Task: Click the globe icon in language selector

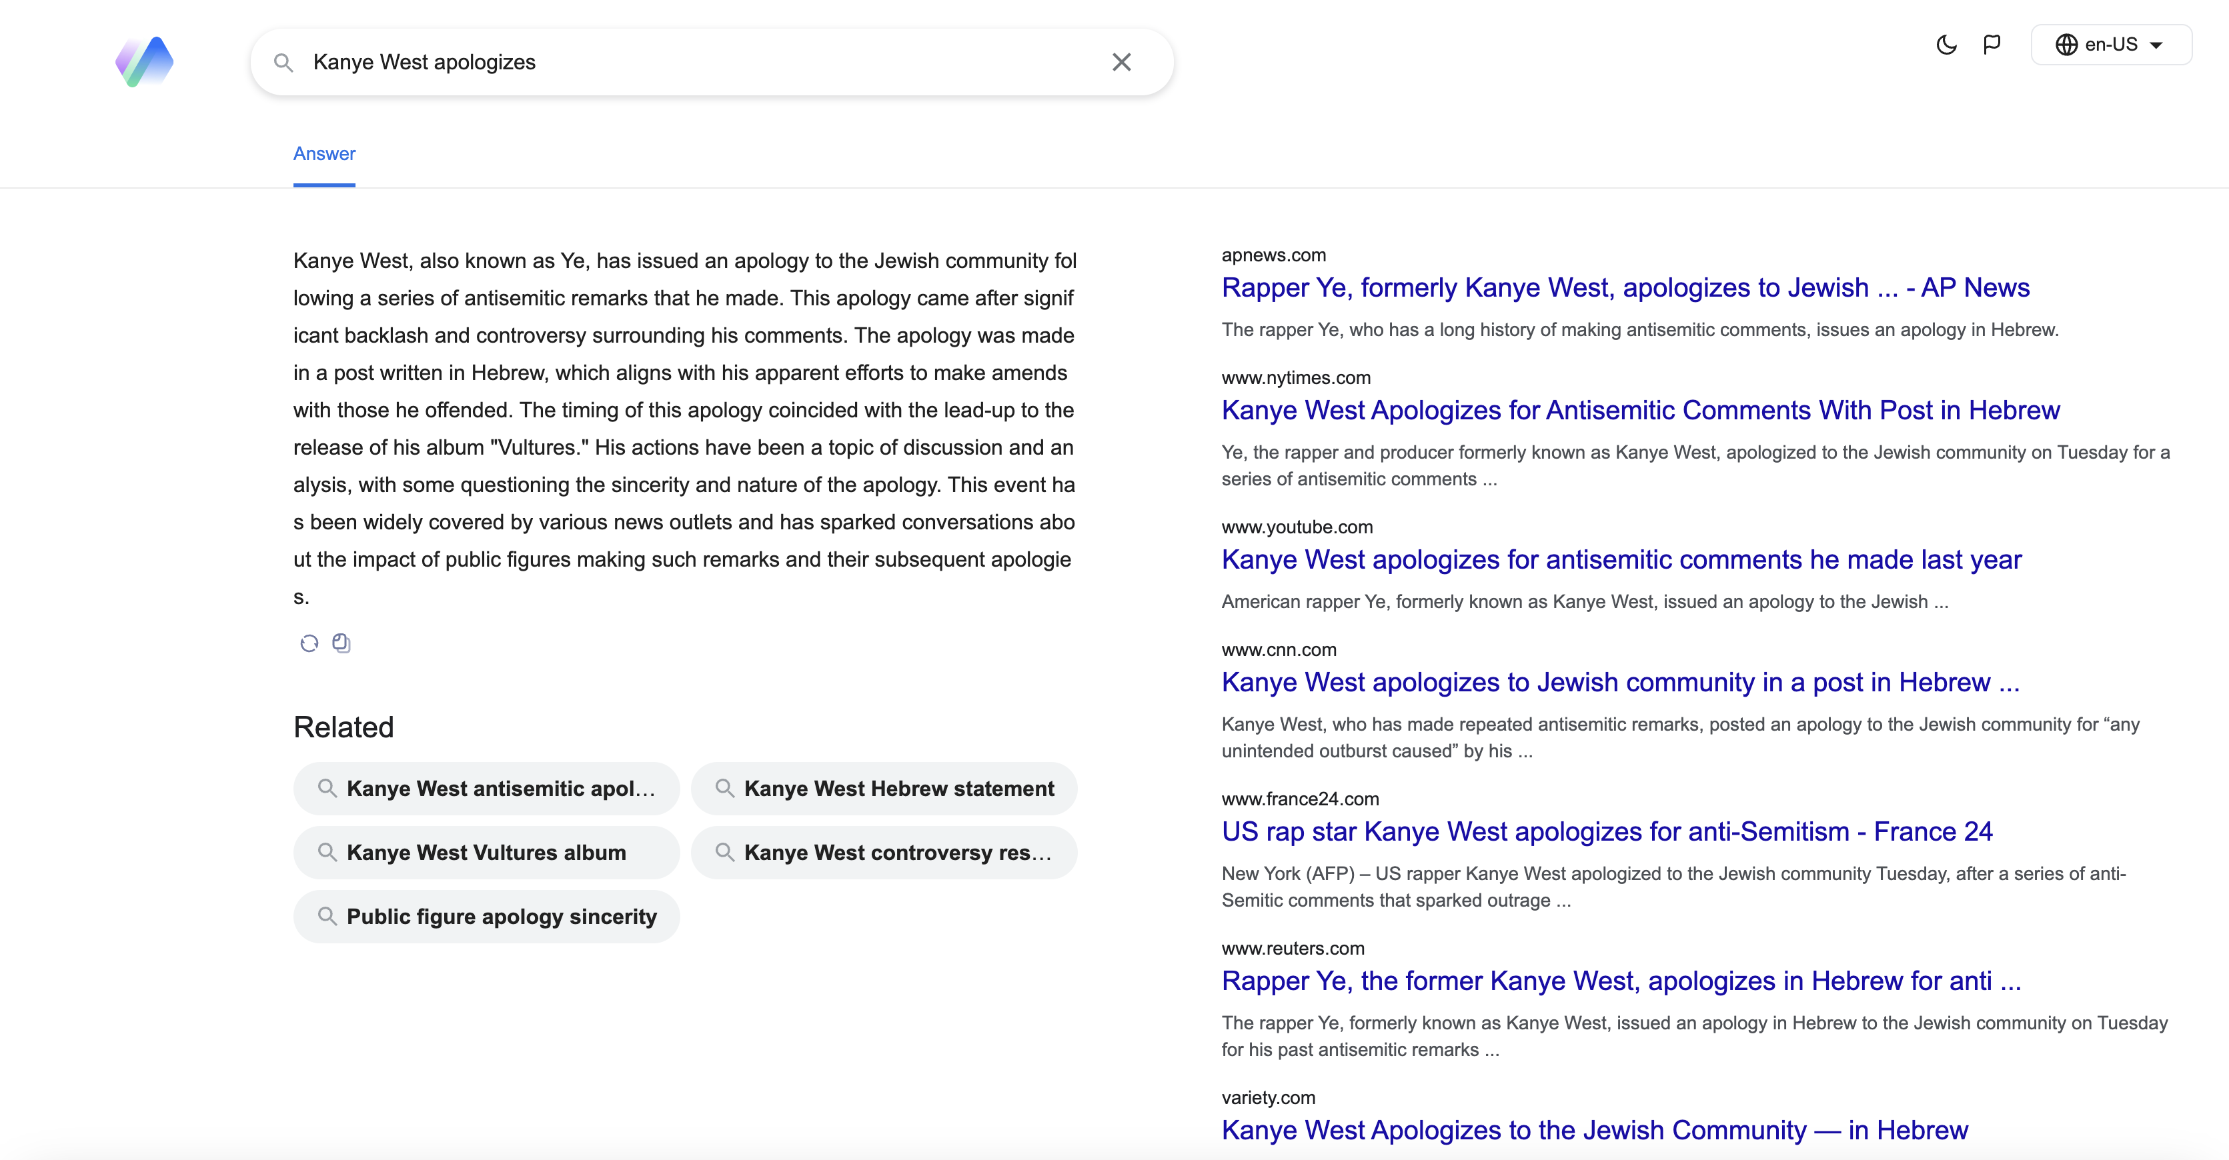Action: click(2066, 45)
